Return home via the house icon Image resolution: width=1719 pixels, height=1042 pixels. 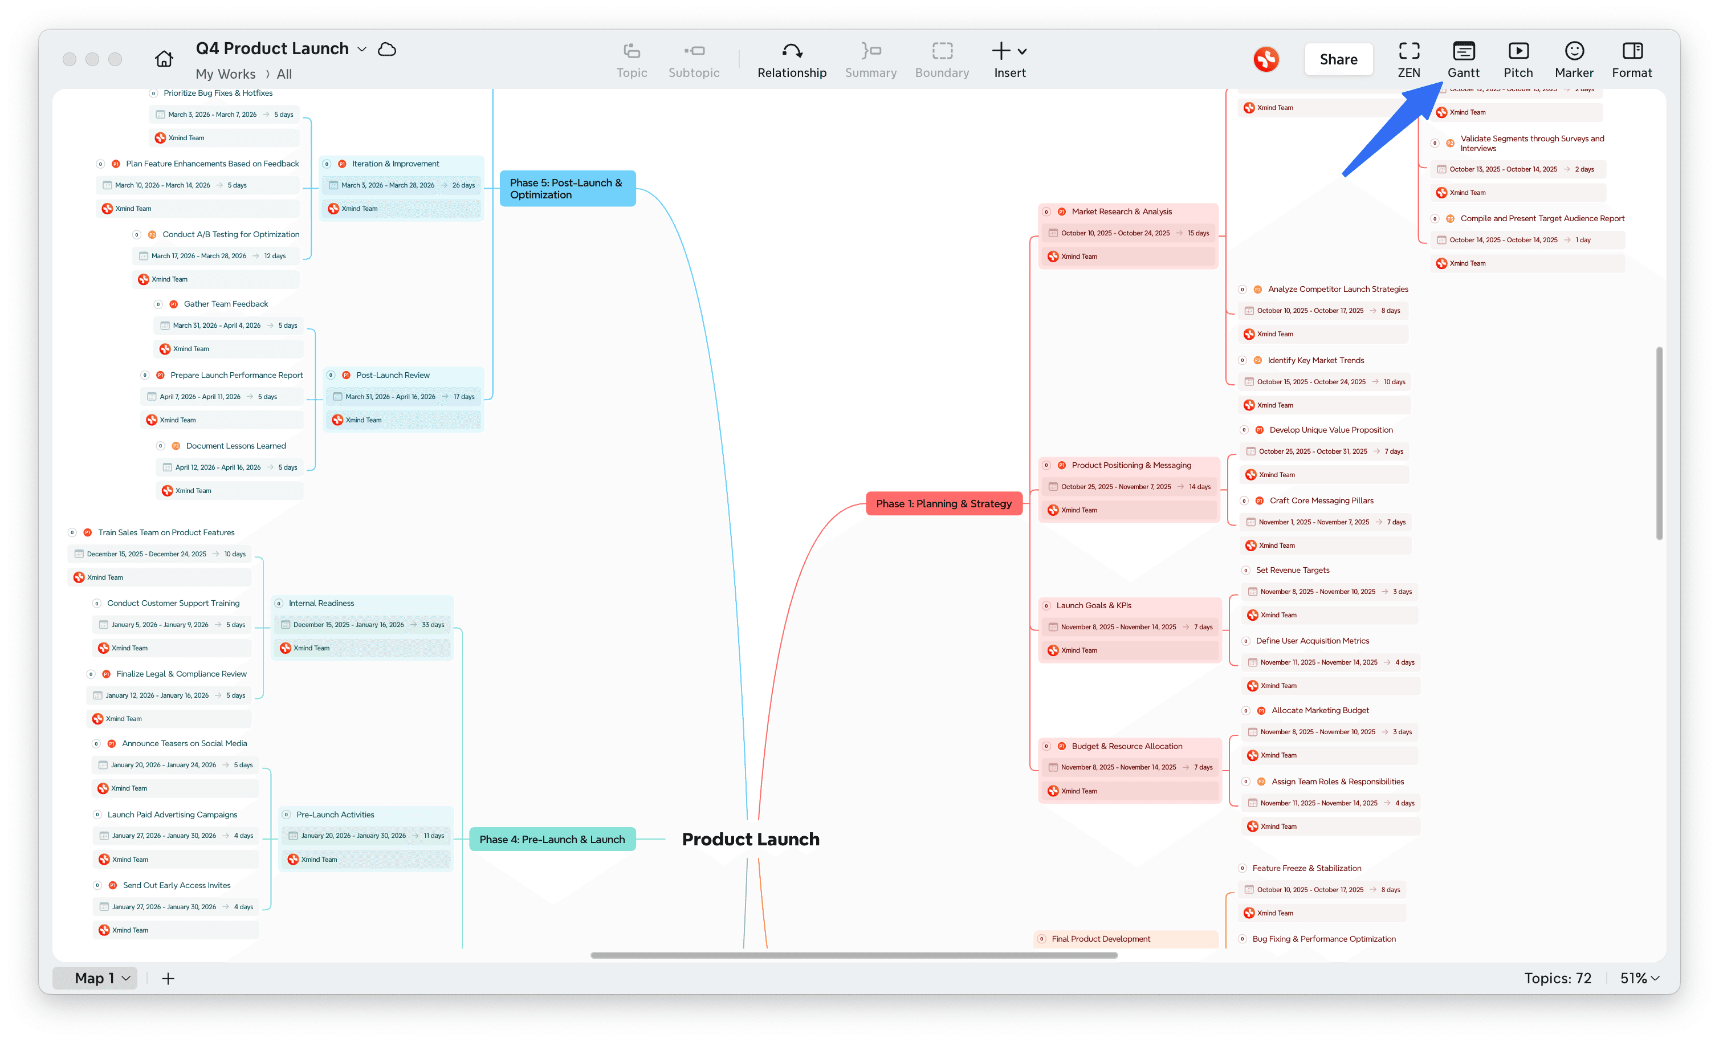(164, 59)
